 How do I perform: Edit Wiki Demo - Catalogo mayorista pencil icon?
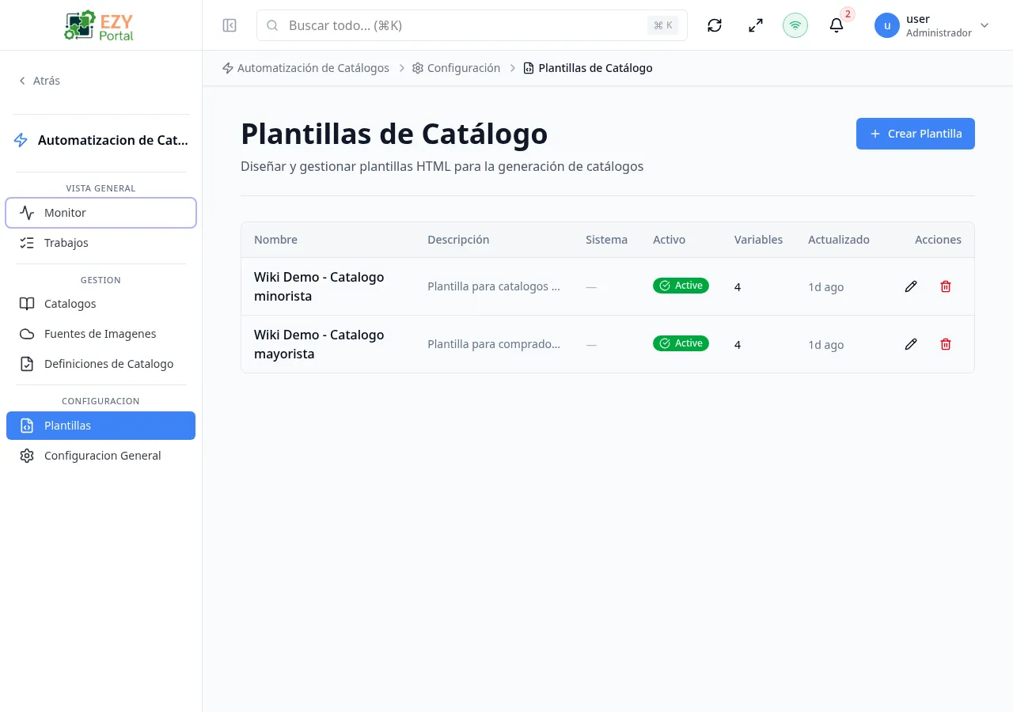click(x=911, y=344)
